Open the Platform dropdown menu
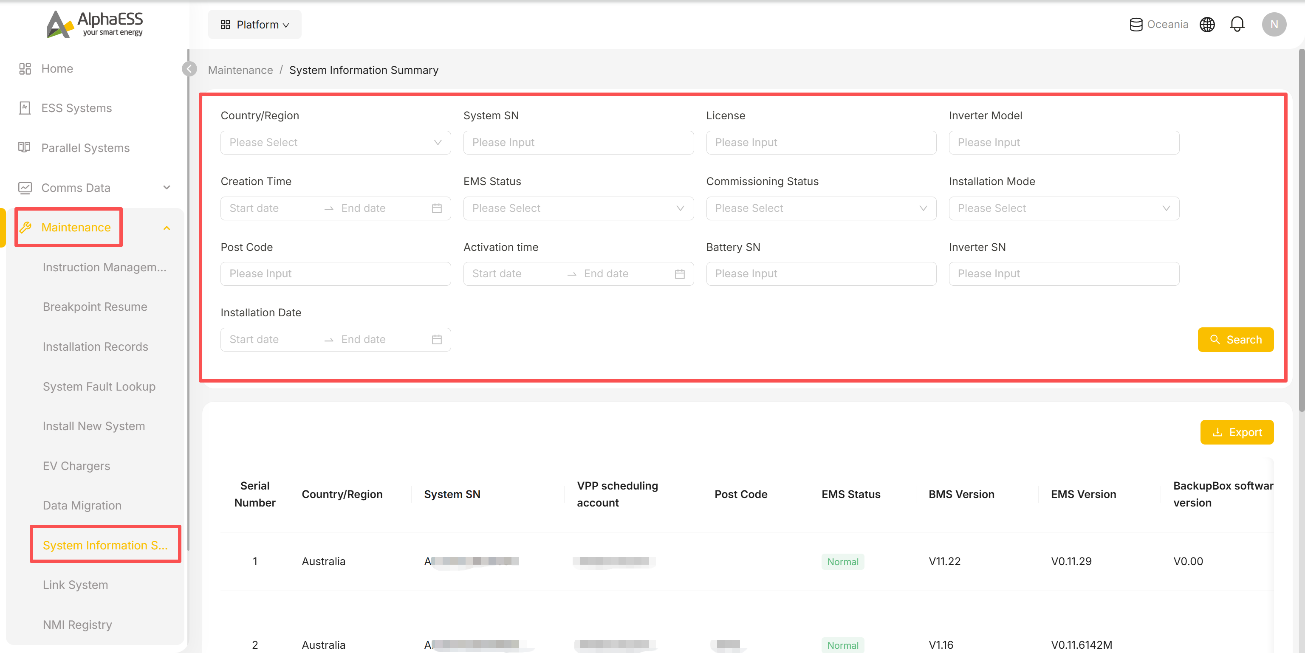The width and height of the screenshot is (1305, 653). pos(254,24)
